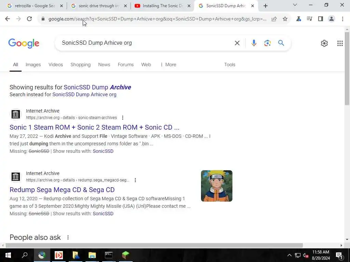Click the address bar URL
Image resolution: width=350 pixels, height=262 pixels.
(157, 19)
